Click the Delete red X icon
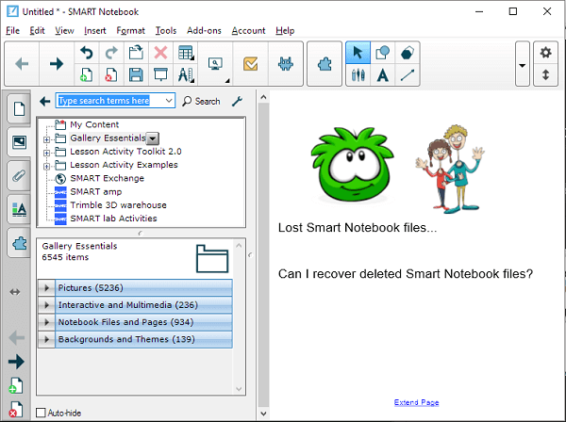Screen dimensions: 566x422 [x=161, y=53]
